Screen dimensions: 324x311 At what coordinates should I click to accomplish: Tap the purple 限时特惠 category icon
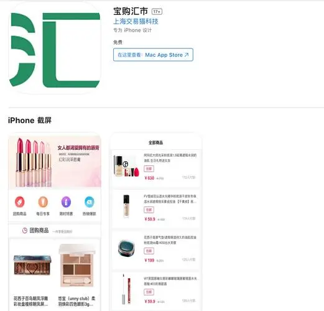click(66, 202)
